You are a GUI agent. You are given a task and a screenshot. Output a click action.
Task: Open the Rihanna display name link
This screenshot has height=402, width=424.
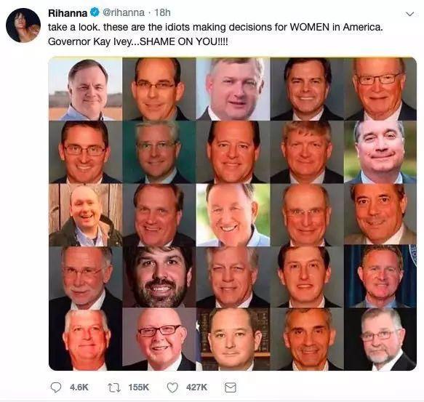68,12
